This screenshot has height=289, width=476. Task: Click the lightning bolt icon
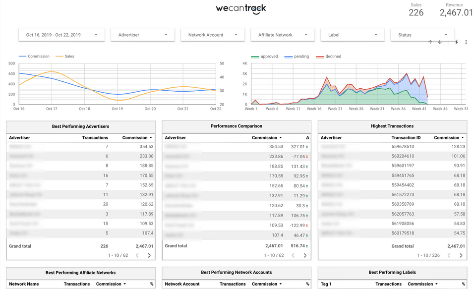point(456,42)
